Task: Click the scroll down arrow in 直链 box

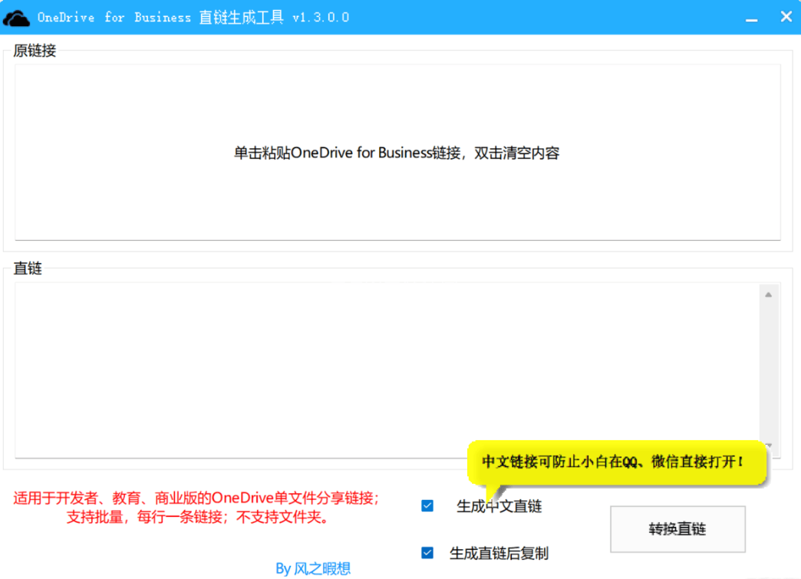Action: 768,446
